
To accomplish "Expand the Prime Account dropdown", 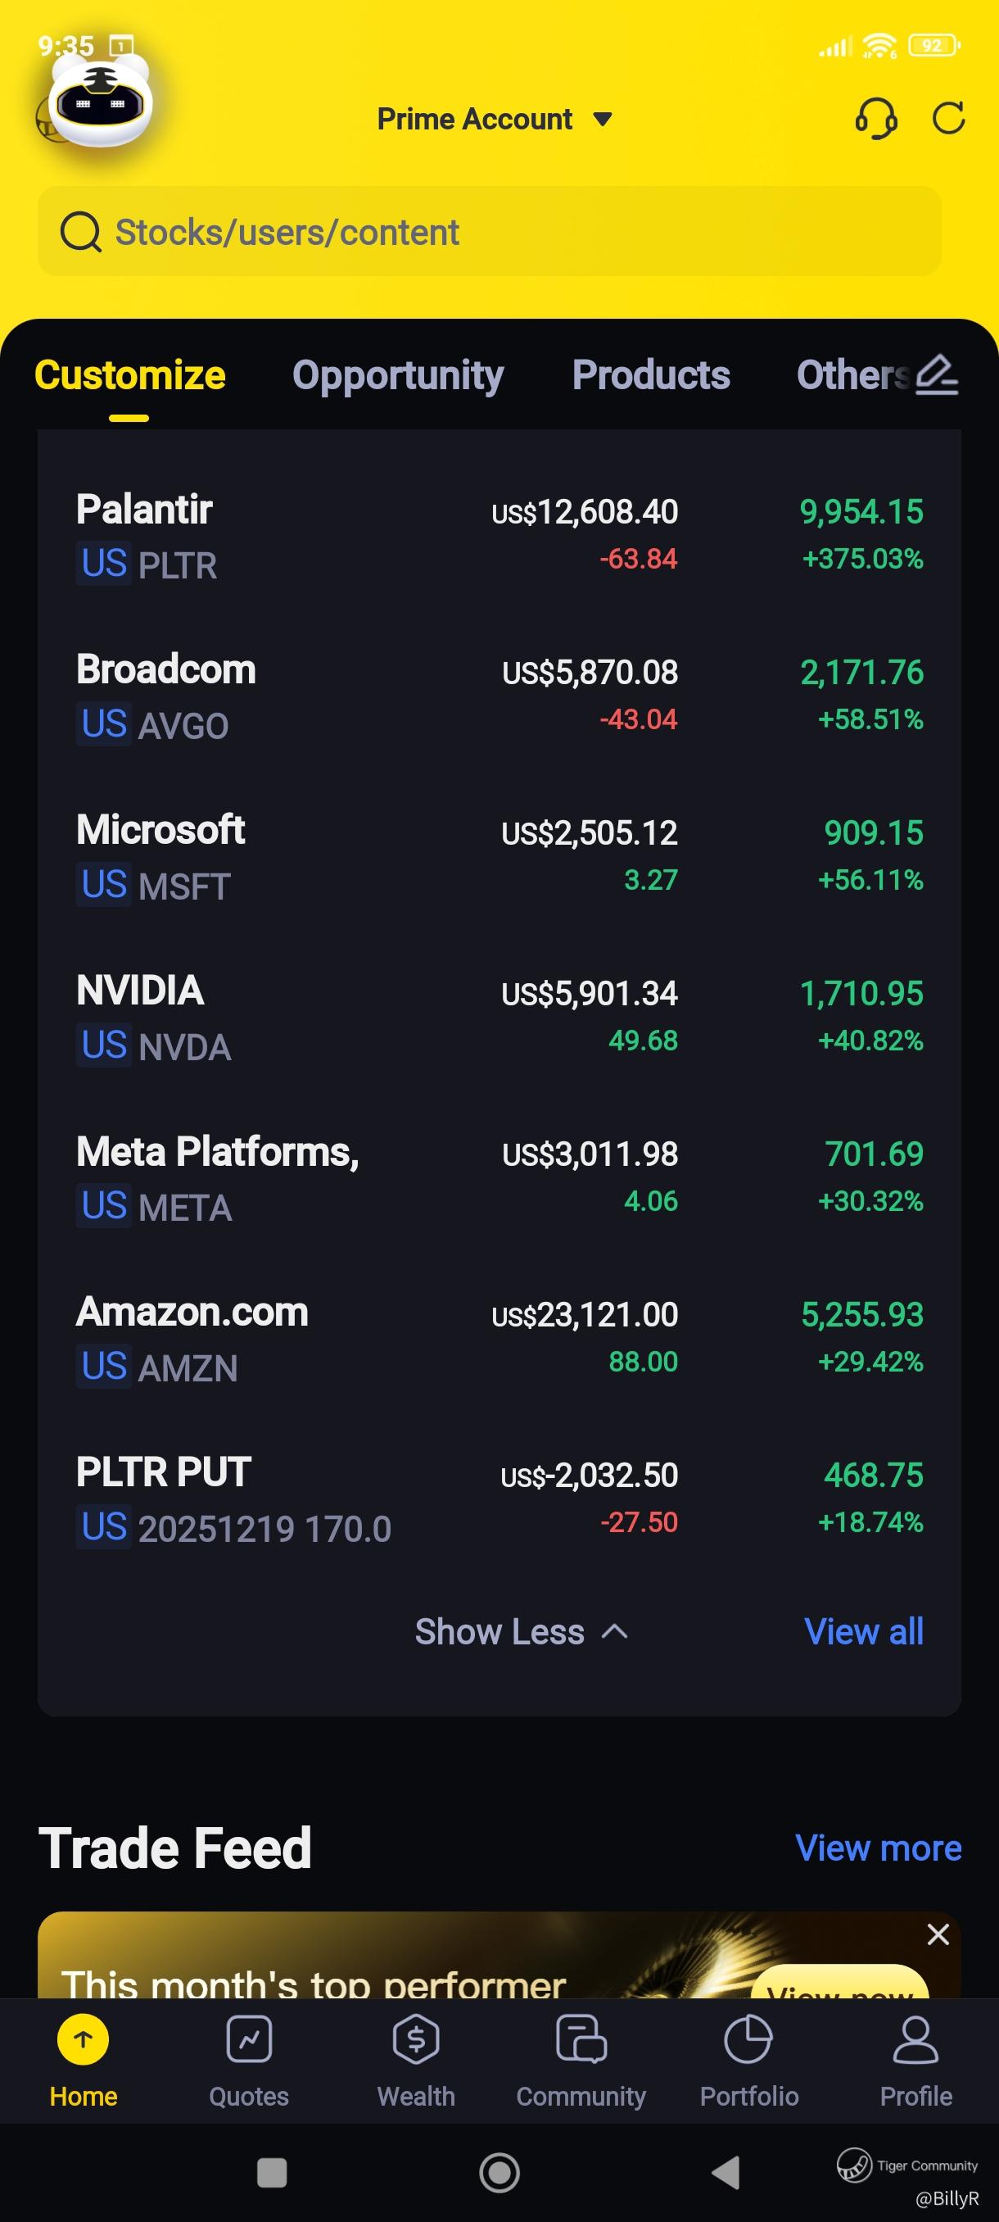I will coord(494,119).
